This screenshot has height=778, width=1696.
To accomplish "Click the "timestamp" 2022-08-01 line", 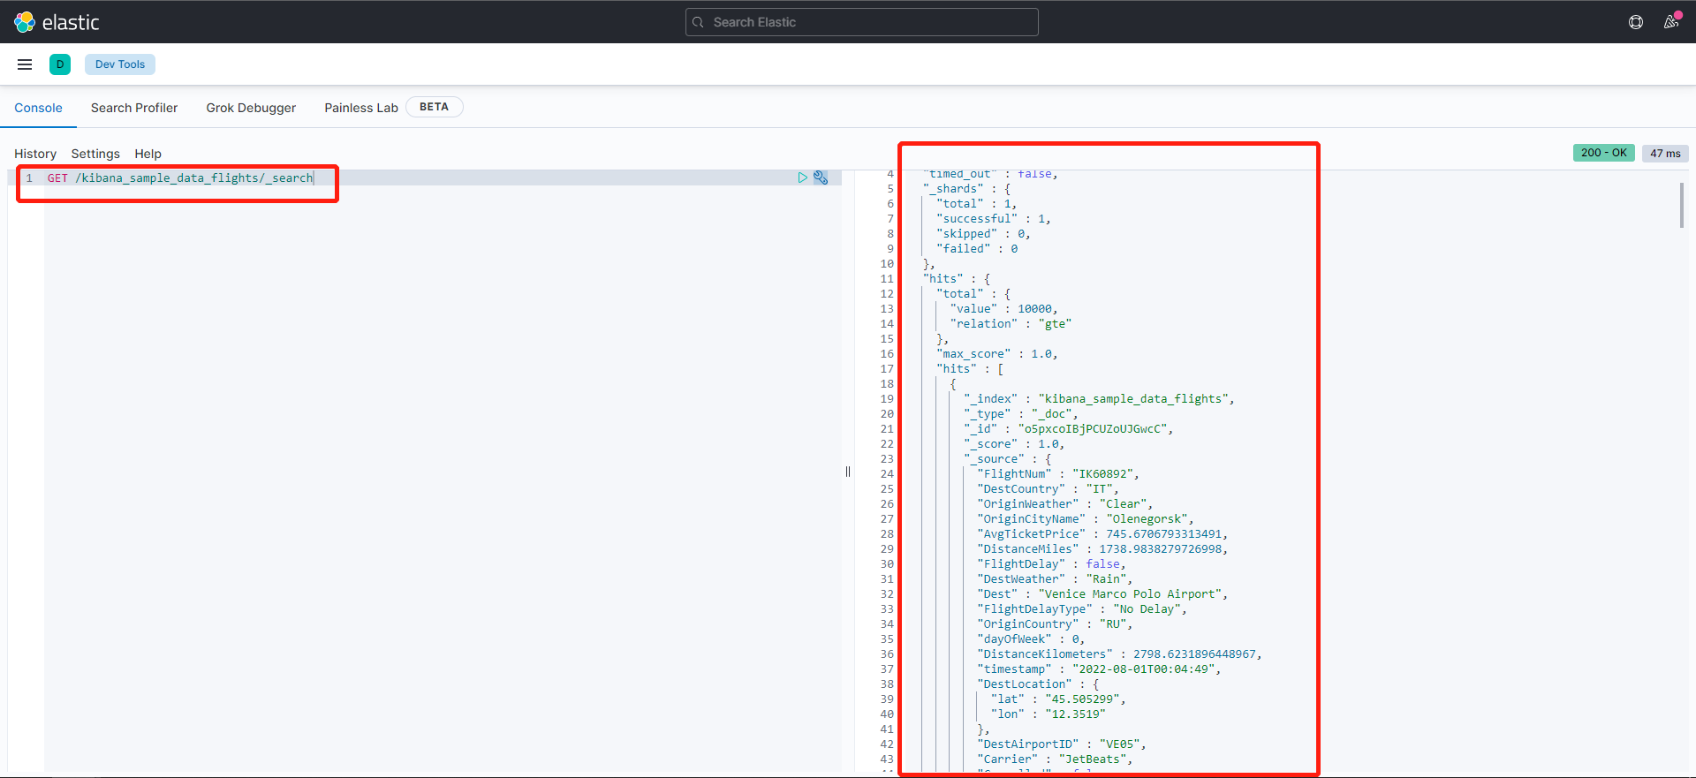I will [x=1099, y=669].
